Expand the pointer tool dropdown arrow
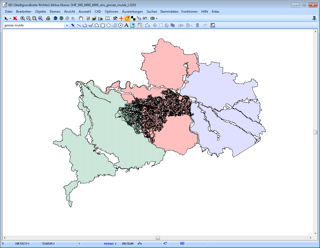 coord(10,19)
